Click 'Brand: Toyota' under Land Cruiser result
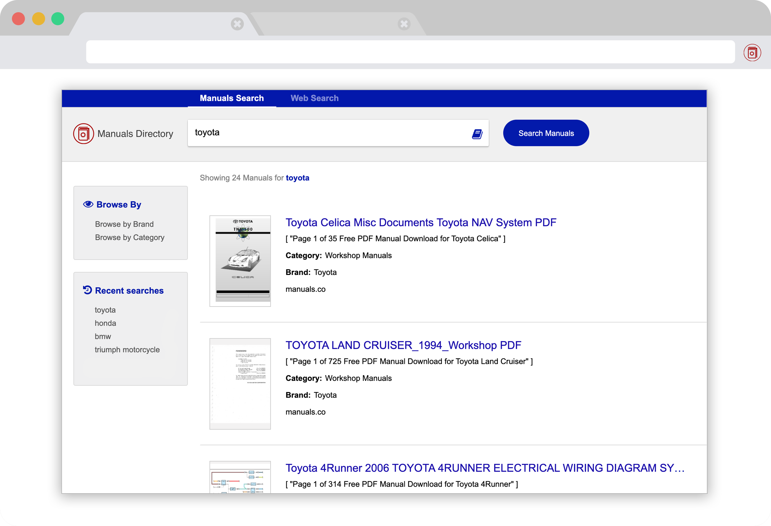The width and height of the screenshot is (771, 526). pos(311,395)
